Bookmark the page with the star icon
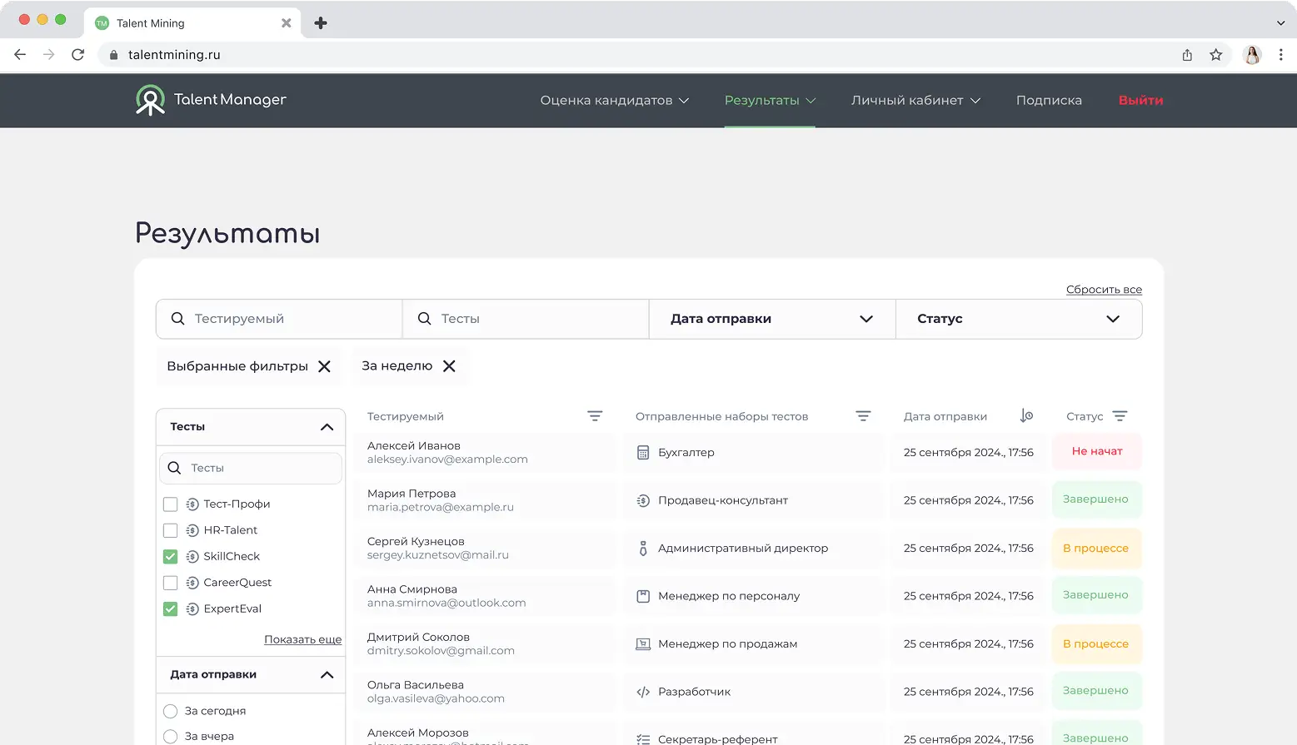This screenshot has width=1297, height=745. coord(1216,55)
